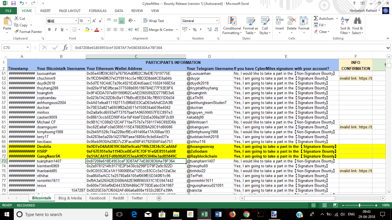Screen dimensions: 392x220
Task: Open Cell Styles gallery
Action: click(x=264, y=25)
